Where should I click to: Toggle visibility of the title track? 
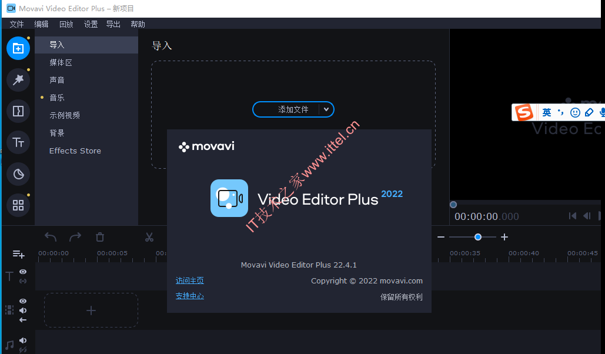(x=23, y=272)
